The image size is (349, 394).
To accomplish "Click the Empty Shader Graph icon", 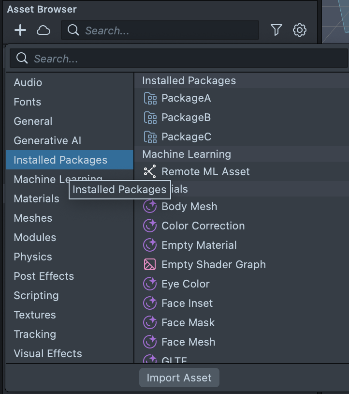I will tap(150, 264).
